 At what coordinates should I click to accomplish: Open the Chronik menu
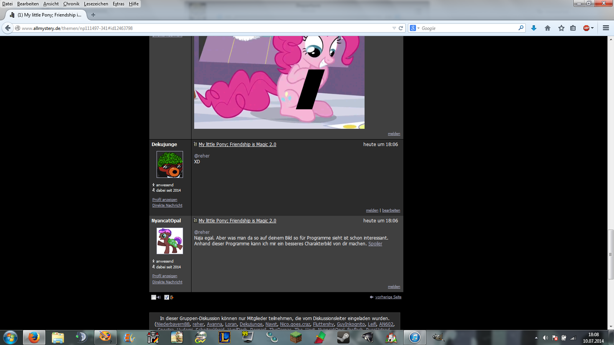tap(71, 4)
